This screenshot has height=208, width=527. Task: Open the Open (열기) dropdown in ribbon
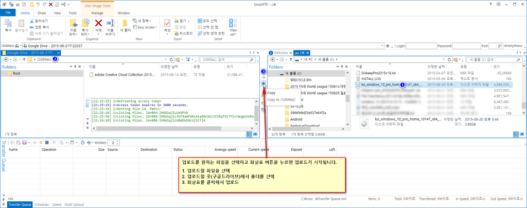(x=182, y=21)
